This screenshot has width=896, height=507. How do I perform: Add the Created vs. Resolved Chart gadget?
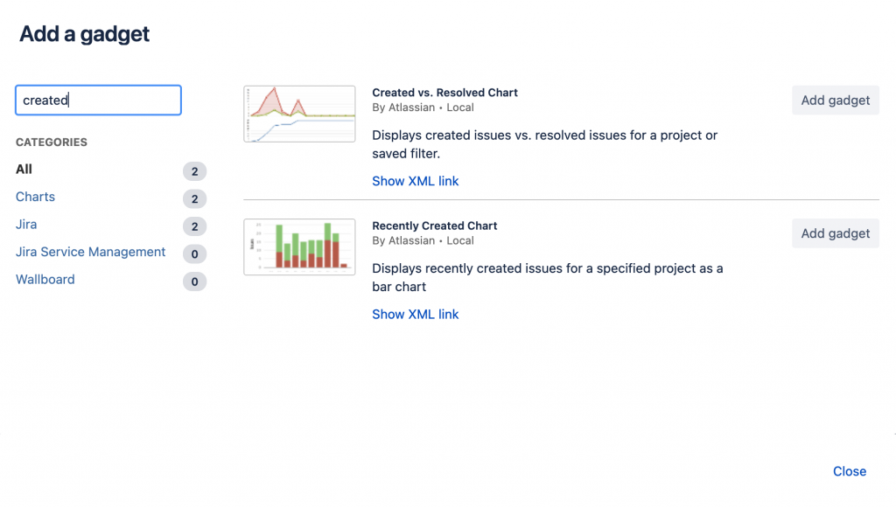[x=835, y=101]
